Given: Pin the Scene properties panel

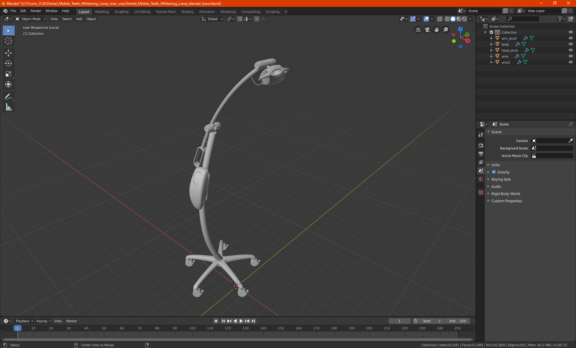Looking at the screenshot, I should [570, 124].
